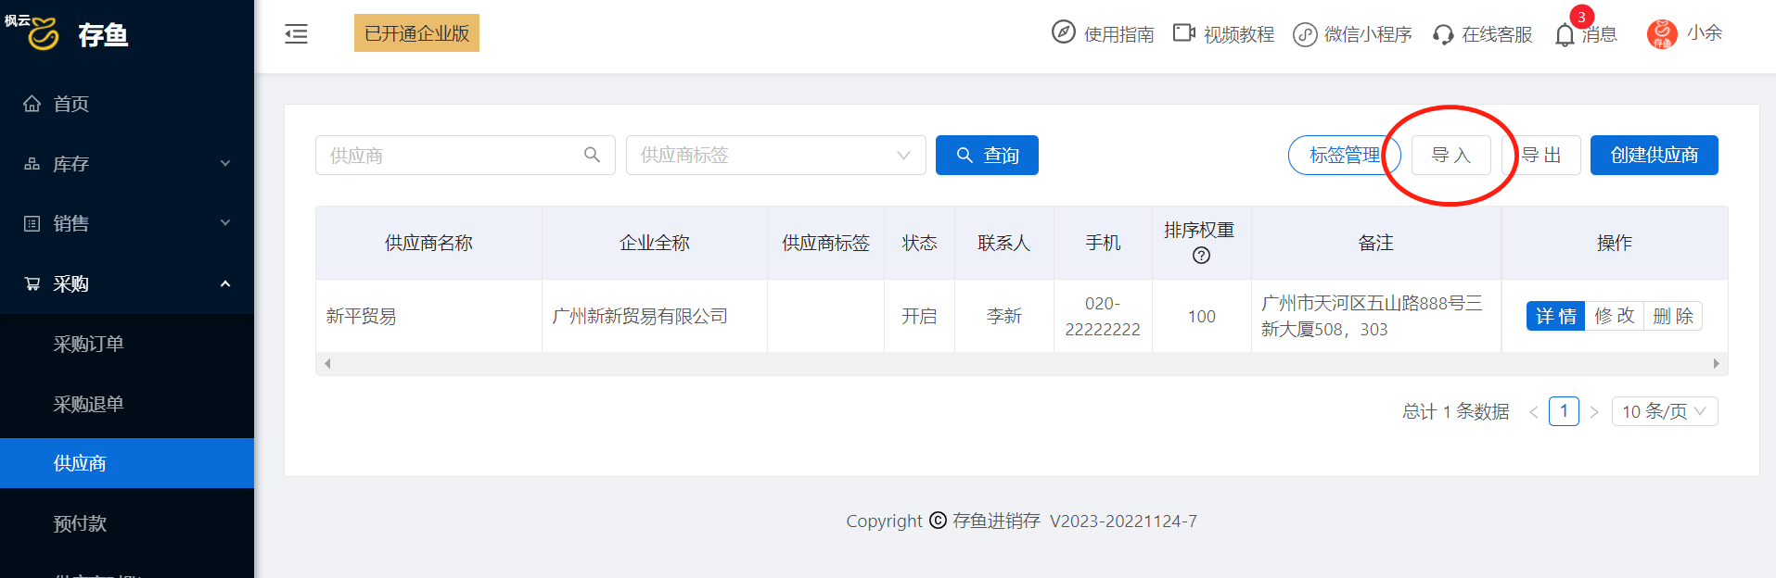Select 供应商 in the sidebar
The width and height of the screenshot is (1776, 578).
127,463
